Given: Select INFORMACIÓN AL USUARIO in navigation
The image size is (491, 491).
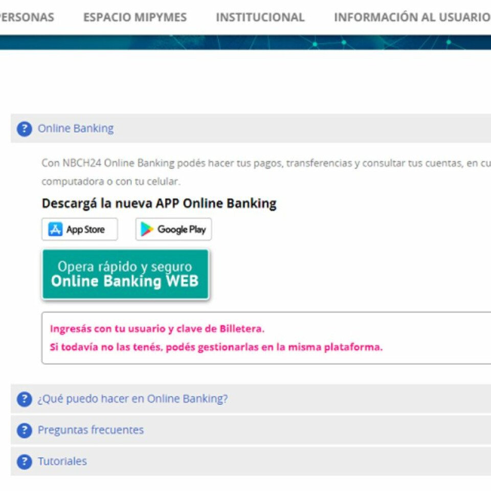Looking at the screenshot, I should pos(411,17).
